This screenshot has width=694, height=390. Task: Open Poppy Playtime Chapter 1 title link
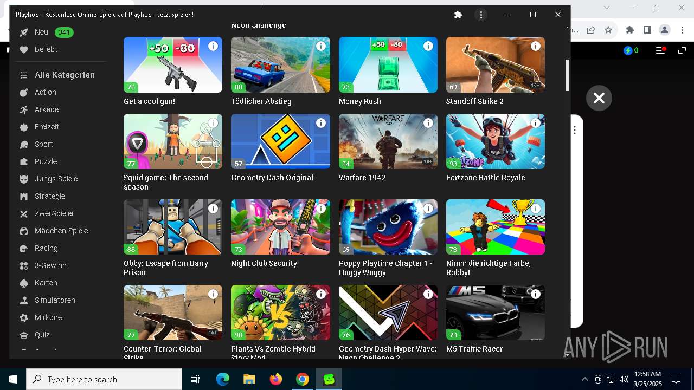coord(385,268)
